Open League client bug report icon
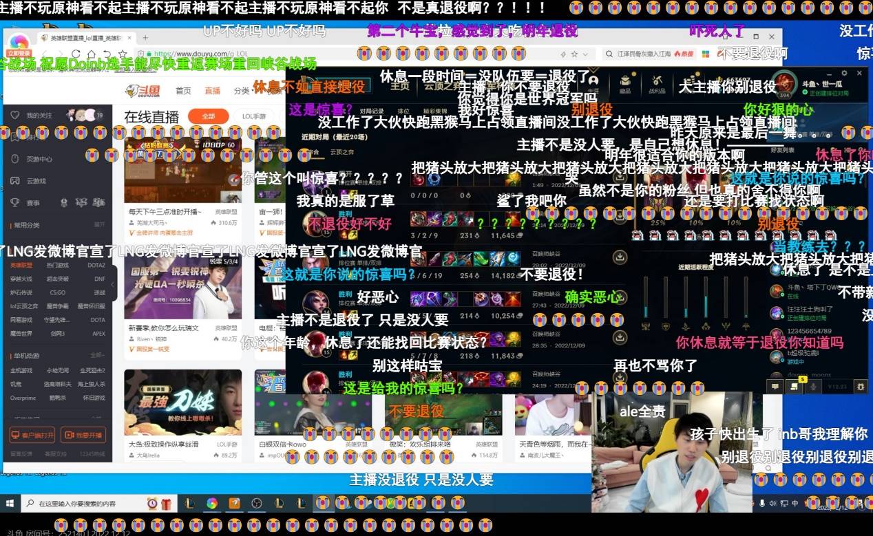The image size is (873, 536). tap(861, 387)
